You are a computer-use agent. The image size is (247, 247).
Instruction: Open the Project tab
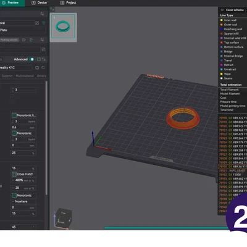(x=68, y=2)
